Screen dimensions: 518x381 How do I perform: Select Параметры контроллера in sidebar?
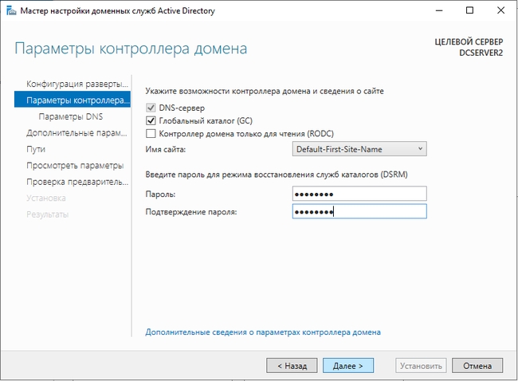[x=77, y=100]
